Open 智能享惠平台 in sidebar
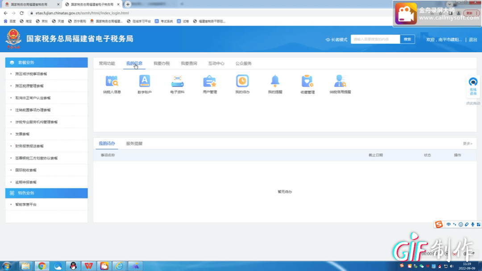This screenshot has height=271, width=482. (x=26, y=205)
